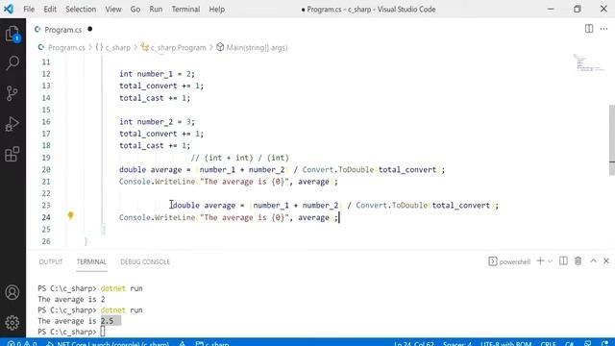Click .NET Core Launch (console) status item
This screenshot has width=615, height=346.
pos(108,344)
